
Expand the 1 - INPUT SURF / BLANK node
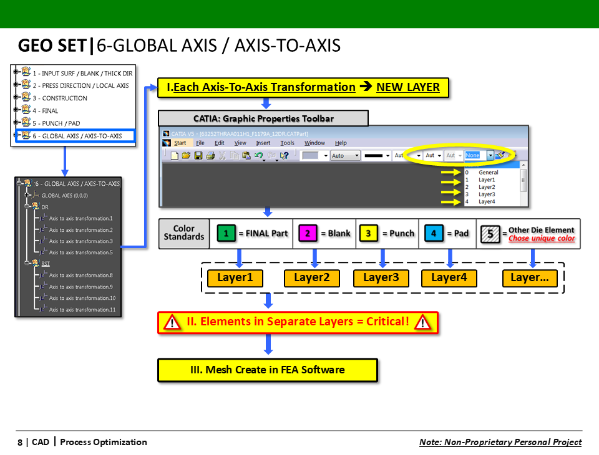coord(16,72)
